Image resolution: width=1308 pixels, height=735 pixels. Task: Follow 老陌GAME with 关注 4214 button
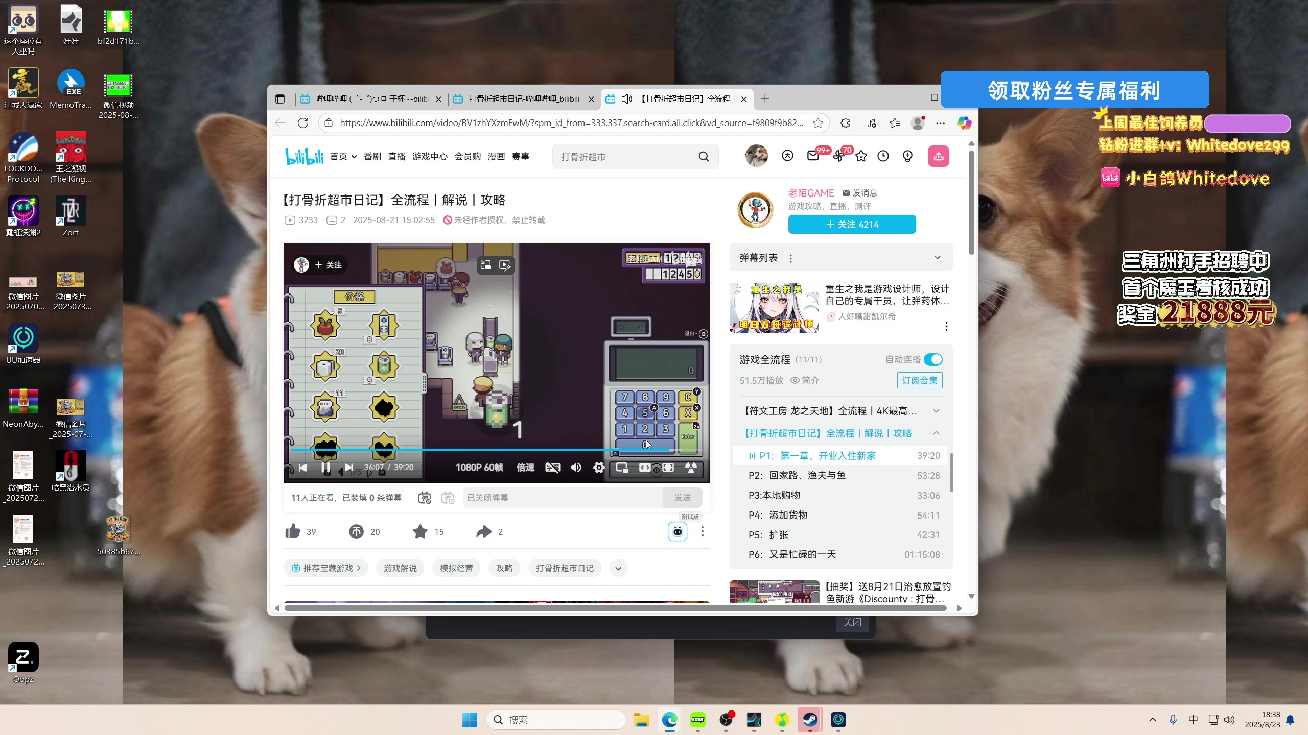pyautogui.click(x=852, y=224)
